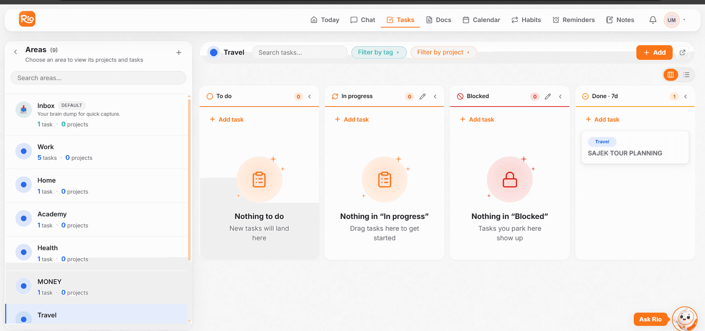This screenshot has width=705, height=331.
Task: Open the SAJEK TOUR PLANNING task card
Action: 635,147
